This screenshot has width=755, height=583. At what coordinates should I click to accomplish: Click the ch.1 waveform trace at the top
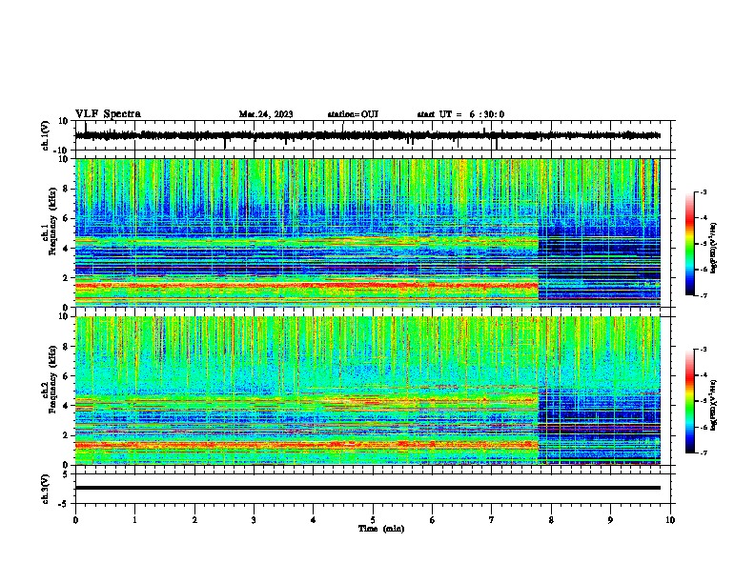click(x=367, y=135)
